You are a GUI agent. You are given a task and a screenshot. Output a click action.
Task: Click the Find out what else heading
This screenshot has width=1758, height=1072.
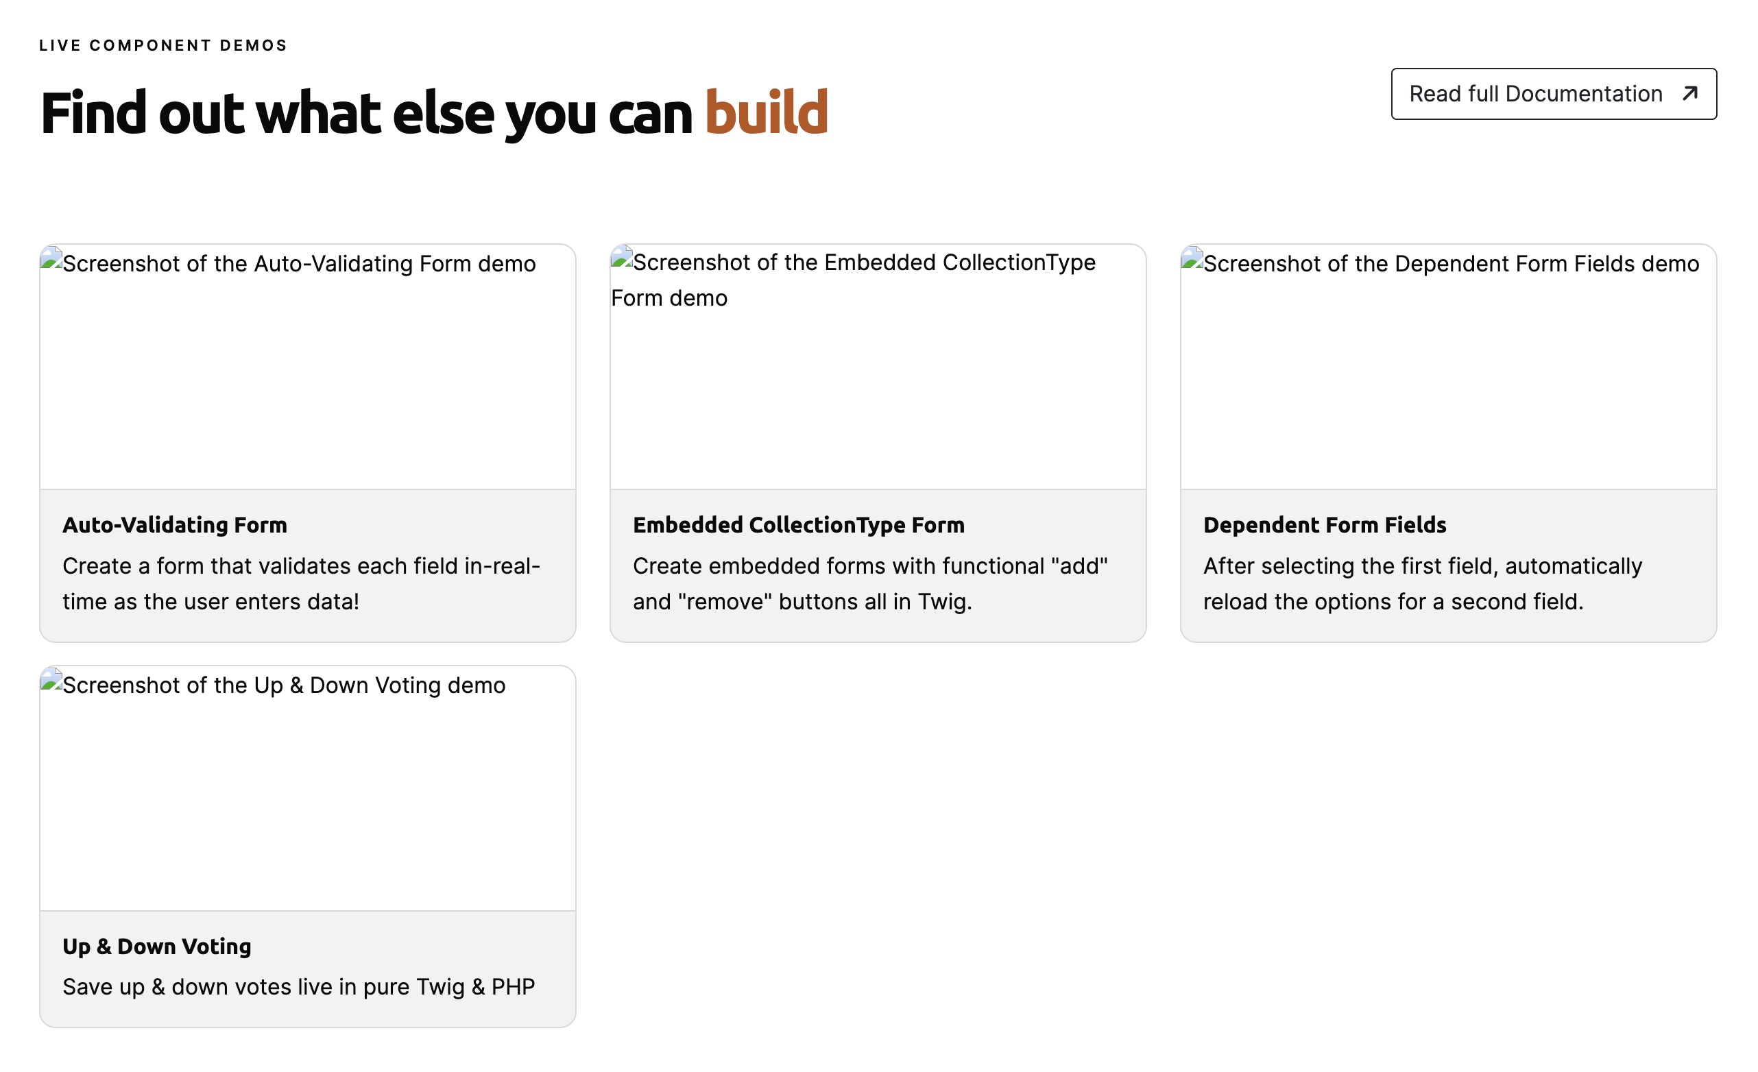pyautogui.click(x=434, y=112)
